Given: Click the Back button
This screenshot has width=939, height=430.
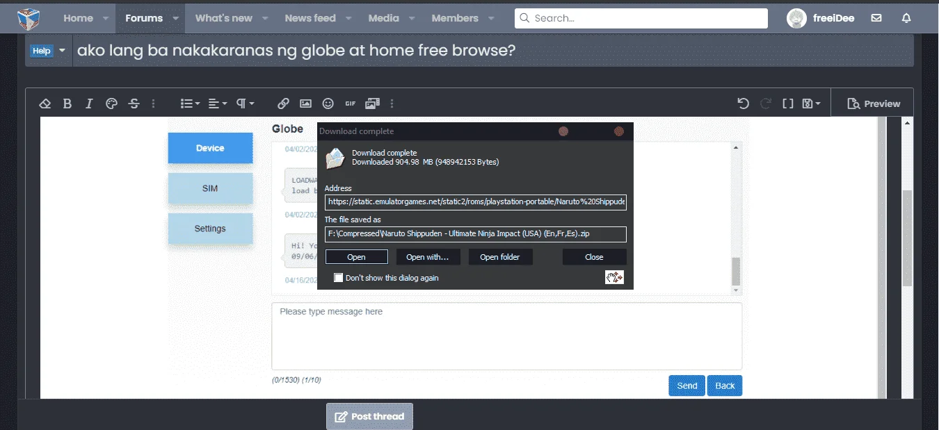Looking at the screenshot, I should (725, 386).
